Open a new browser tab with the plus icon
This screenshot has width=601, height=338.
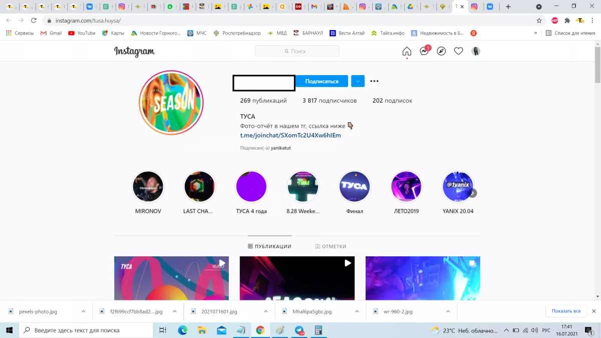(x=508, y=7)
